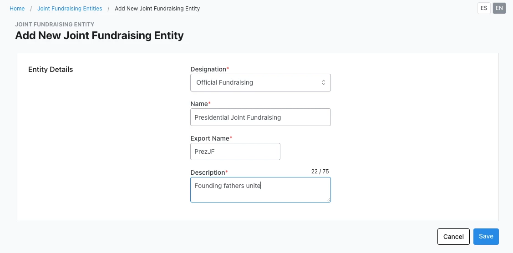This screenshot has width=513, height=253.
Task: Cancel the new entity form
Action: pos(453,237)
